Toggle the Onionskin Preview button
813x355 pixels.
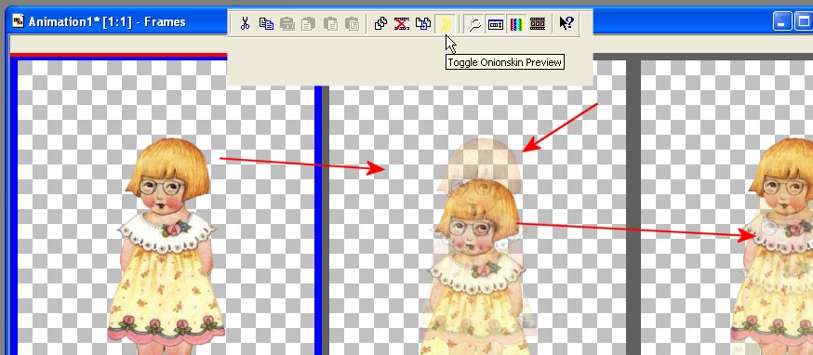tap(446, 23)
